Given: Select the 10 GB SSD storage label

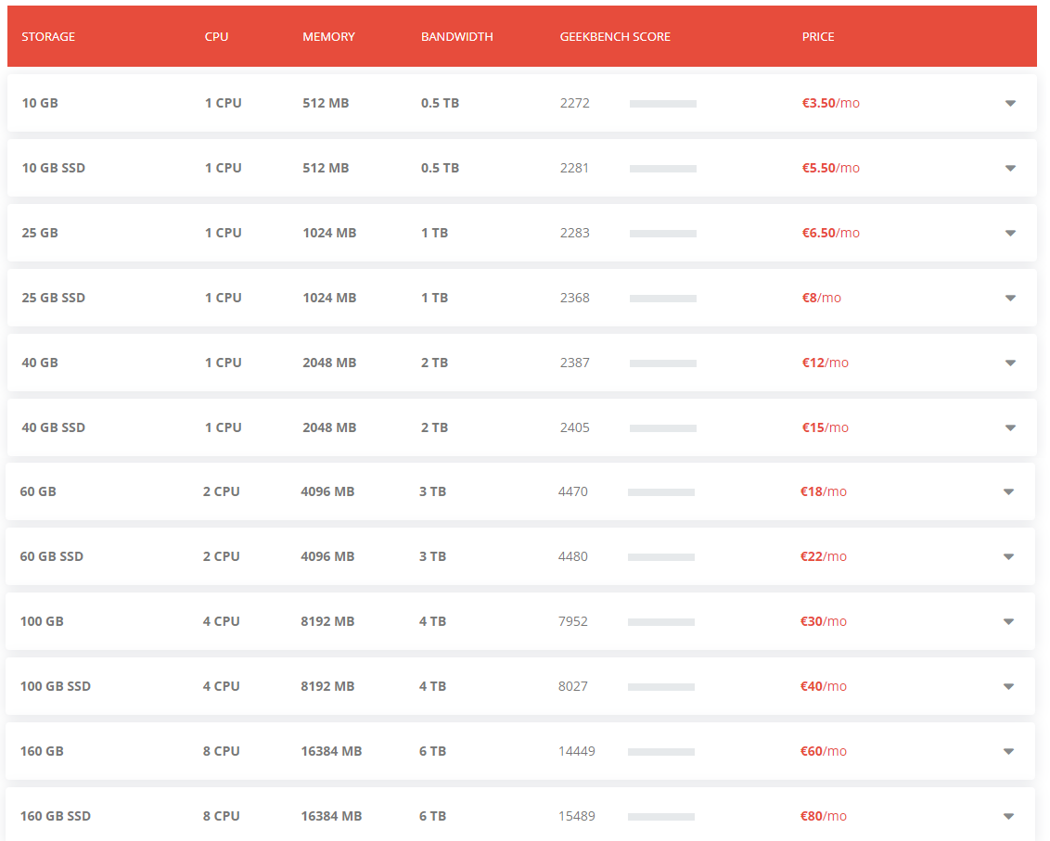Looking at the screenshot, I should click(54, 168).
